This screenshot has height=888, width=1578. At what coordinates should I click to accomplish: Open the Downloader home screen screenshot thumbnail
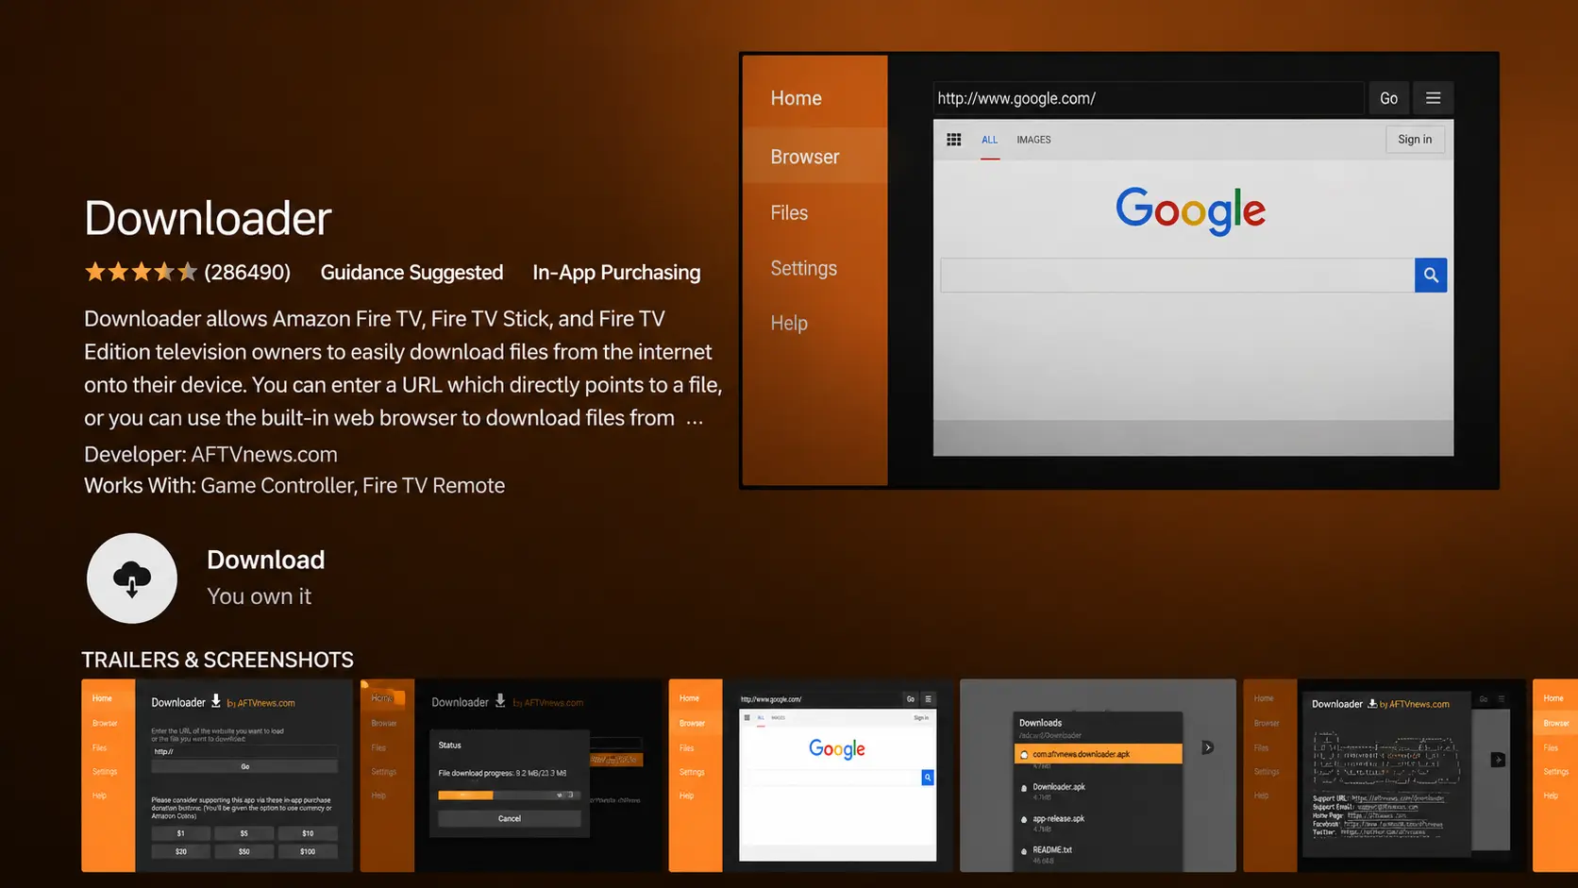(x=217, y=775)
